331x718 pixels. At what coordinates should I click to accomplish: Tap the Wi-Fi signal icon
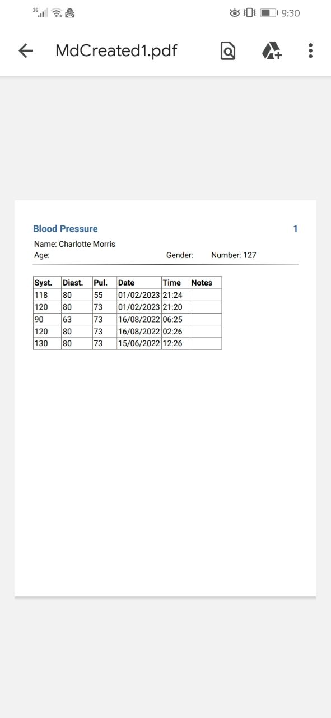[57, 12]
